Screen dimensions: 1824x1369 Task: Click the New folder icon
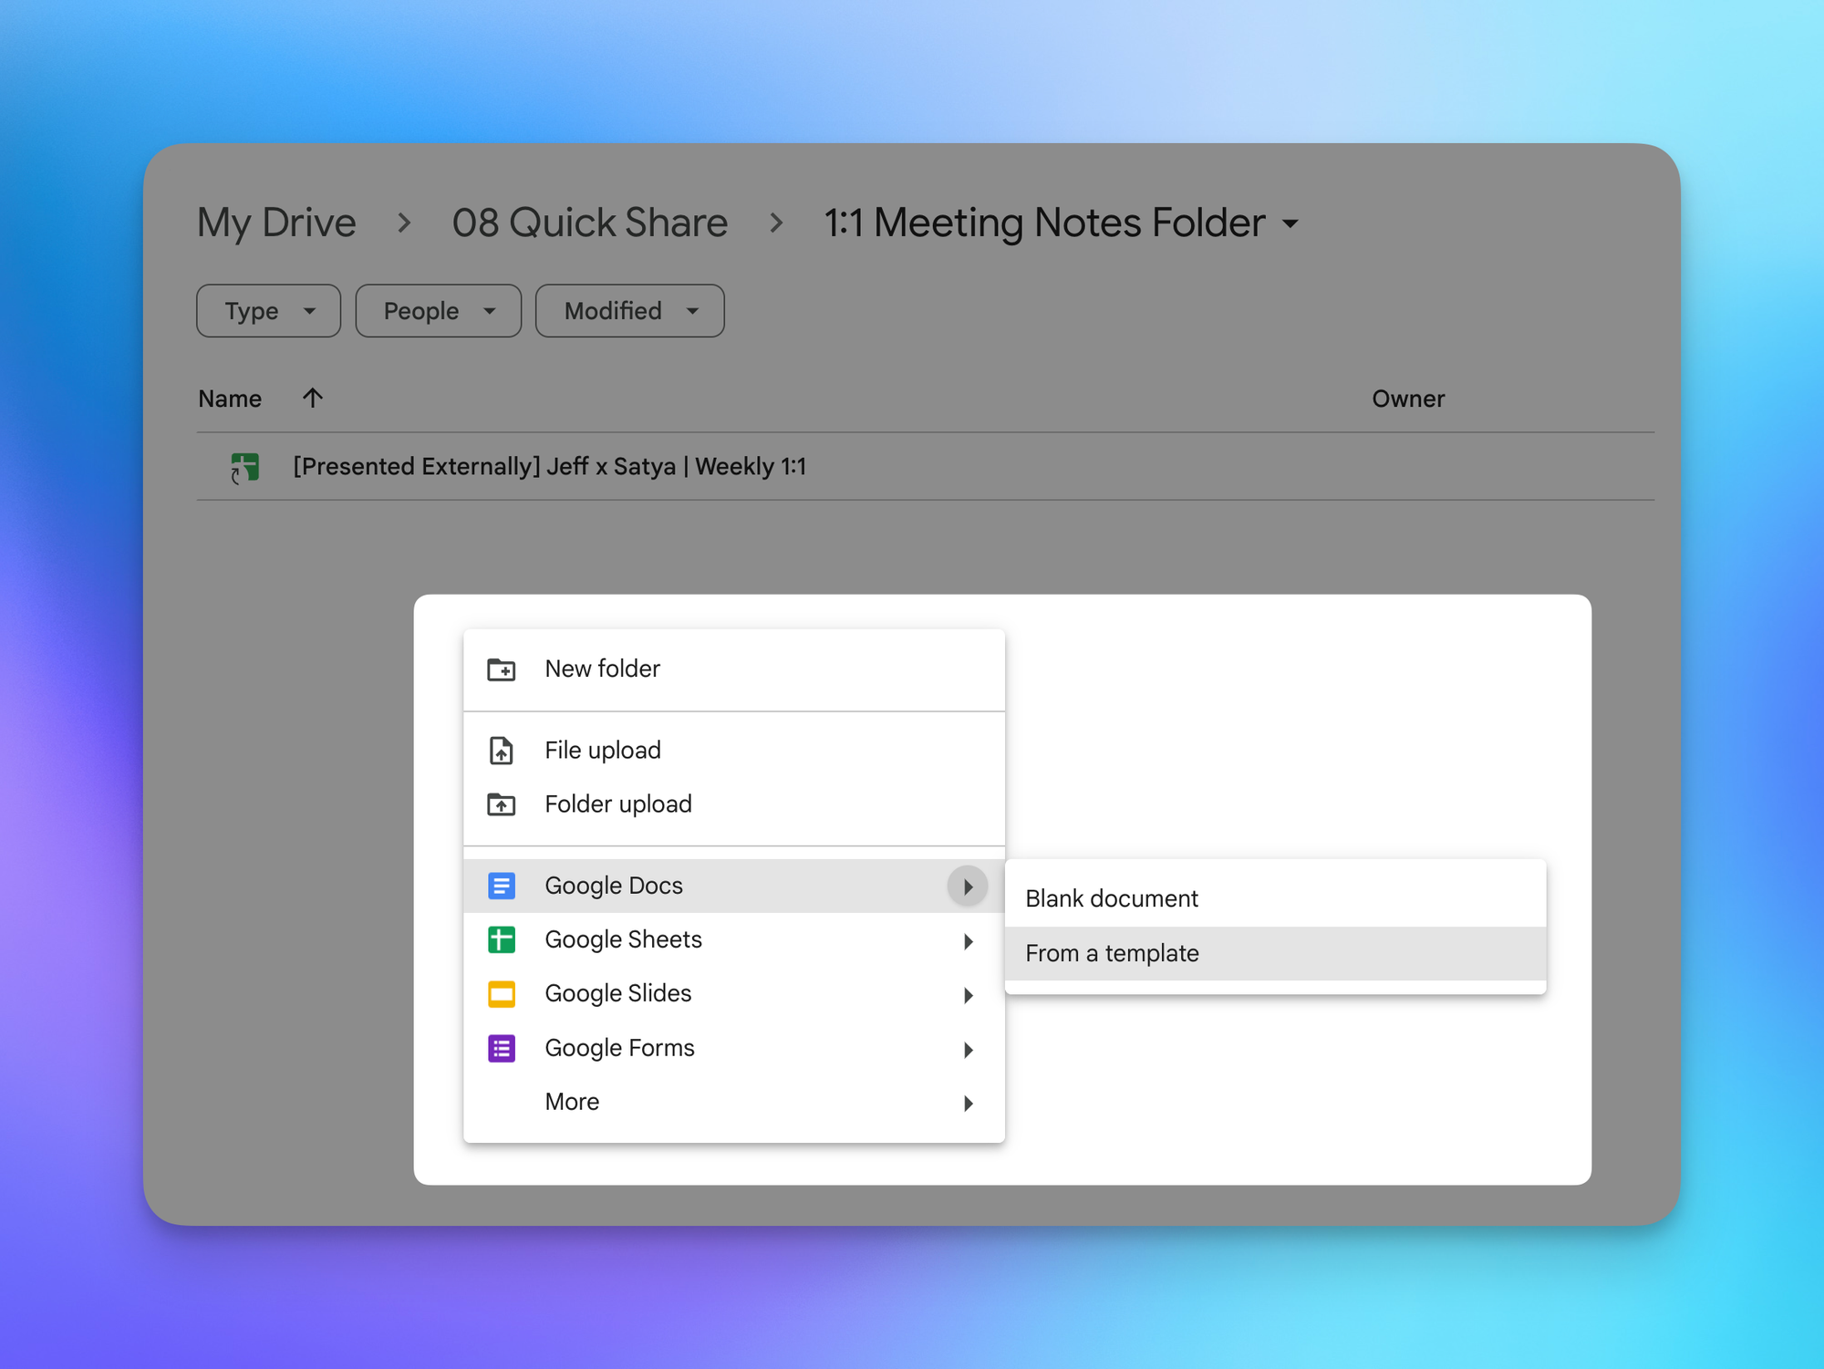[501, 669]
